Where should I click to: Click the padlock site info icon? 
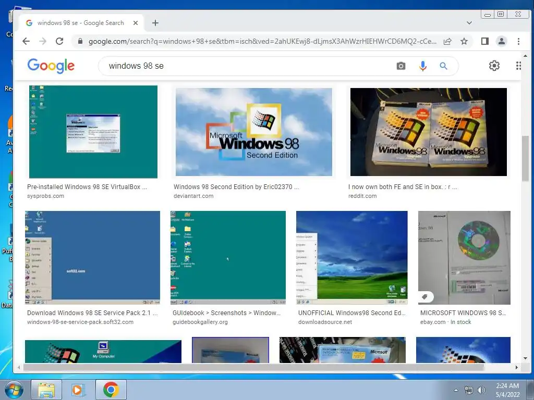point(80,41)
